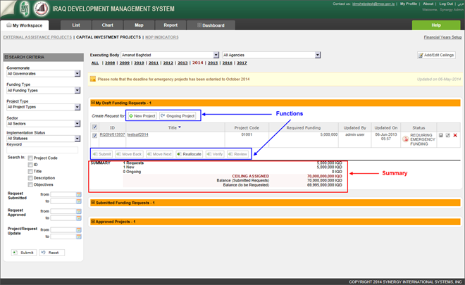465x285 pixels.
Task: Open calendar for Request Submitted from date
Action: point(79,195)
